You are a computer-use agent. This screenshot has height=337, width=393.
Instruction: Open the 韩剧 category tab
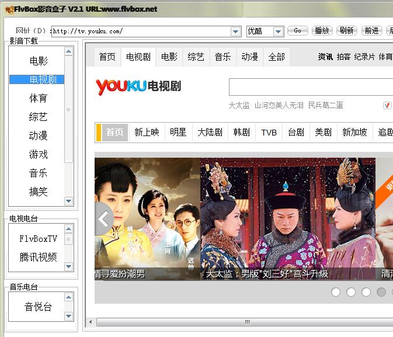click(241, 132)
